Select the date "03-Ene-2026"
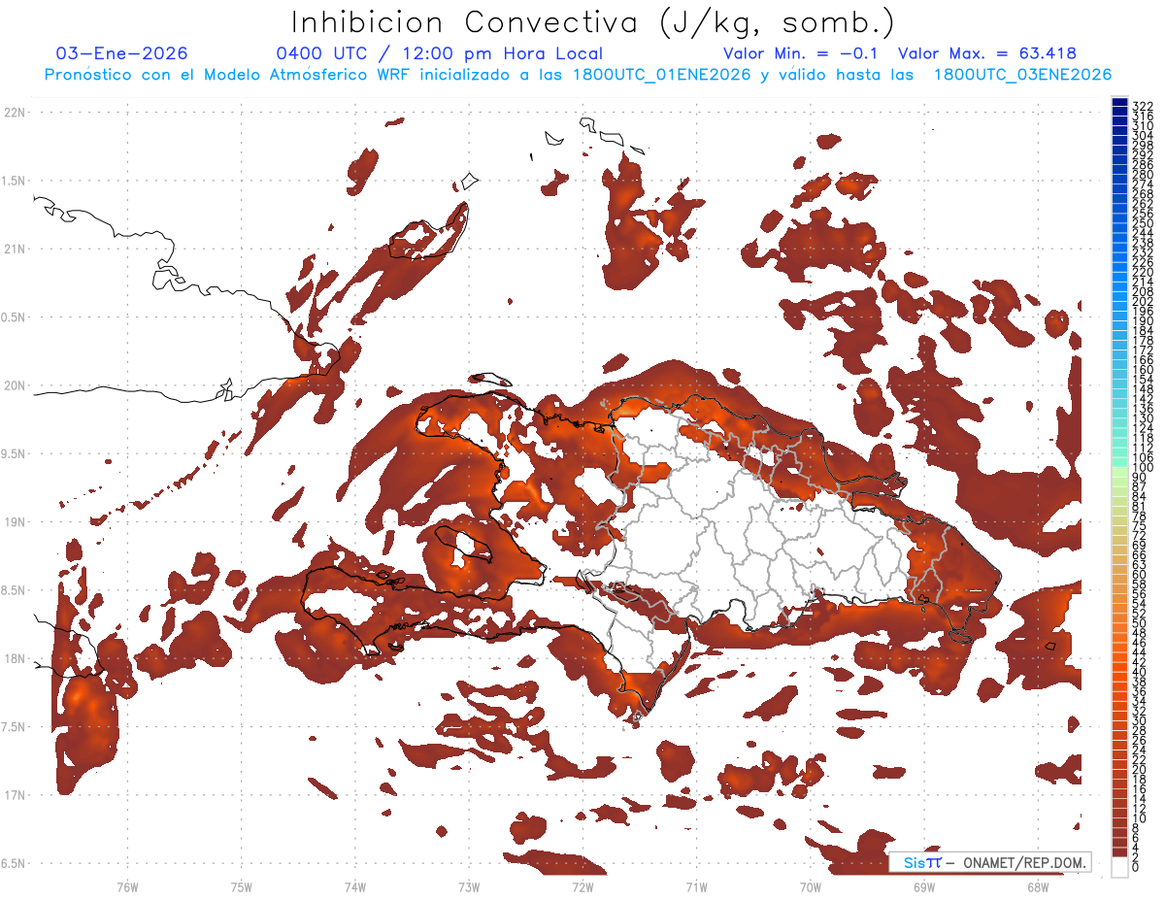1165x900 pixels. pyautogui.click(x=121, y=53)
